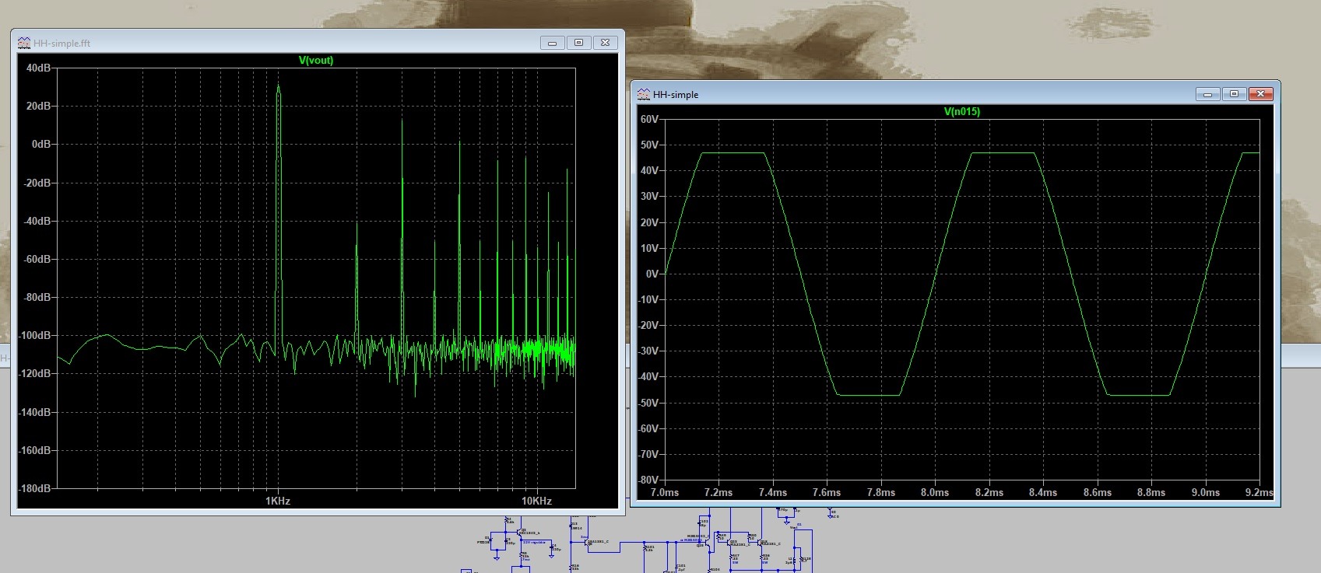The width and height of the screenshot is (1321, 573).
Task: Click the 7.4ms label on waveform time axis
Action: (772, 492)
